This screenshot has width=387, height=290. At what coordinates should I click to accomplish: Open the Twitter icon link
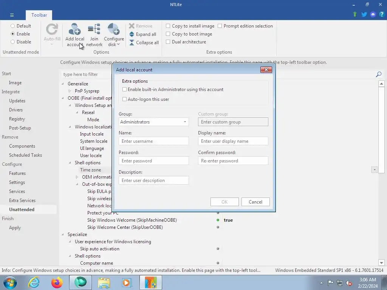(364, 14)
